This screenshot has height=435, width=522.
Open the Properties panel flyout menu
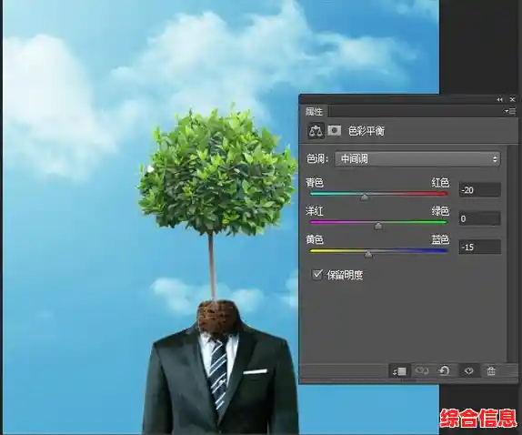pyautogui.click(x=509, y=111)
